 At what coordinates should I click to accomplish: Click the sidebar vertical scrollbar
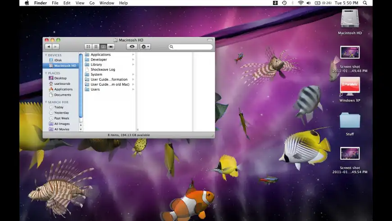81,86
